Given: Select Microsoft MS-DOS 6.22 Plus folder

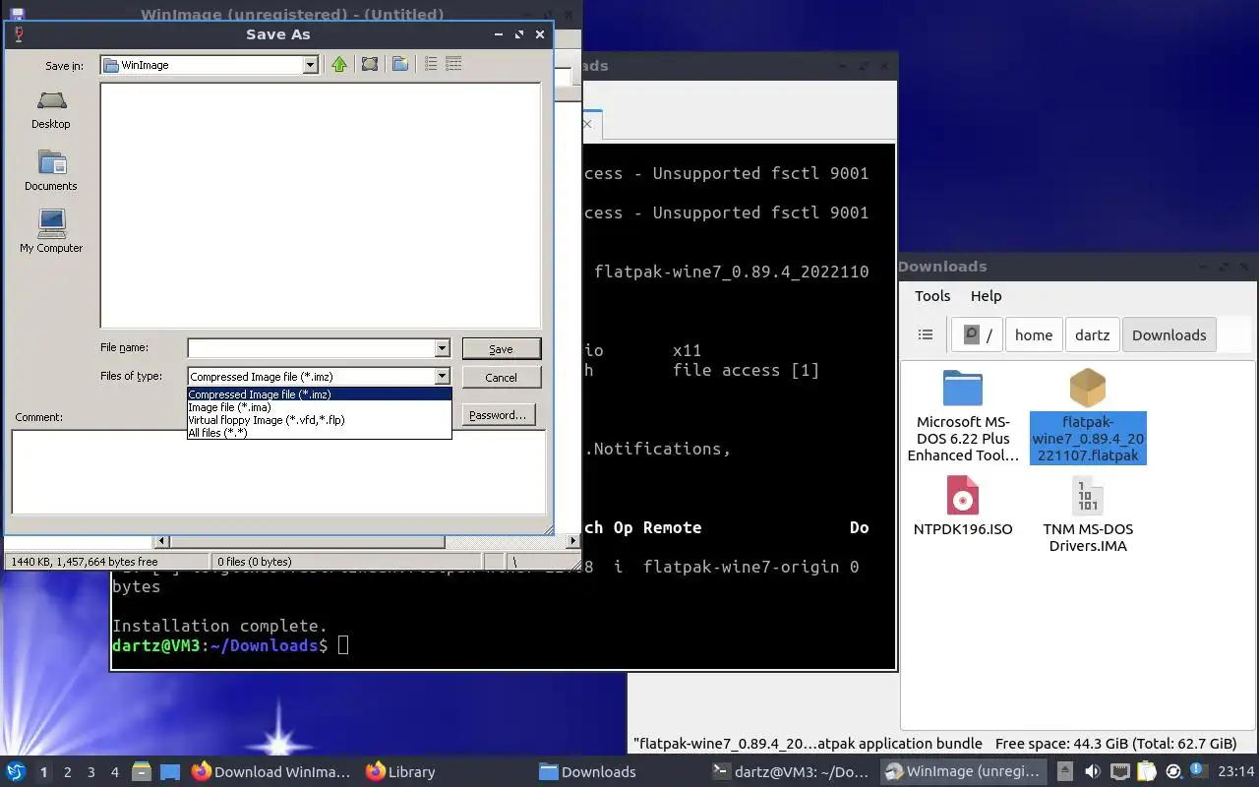Looking at the screenshot, I should 963,416.
